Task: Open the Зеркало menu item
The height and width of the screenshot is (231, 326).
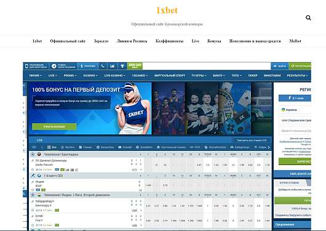Action: 101,41
